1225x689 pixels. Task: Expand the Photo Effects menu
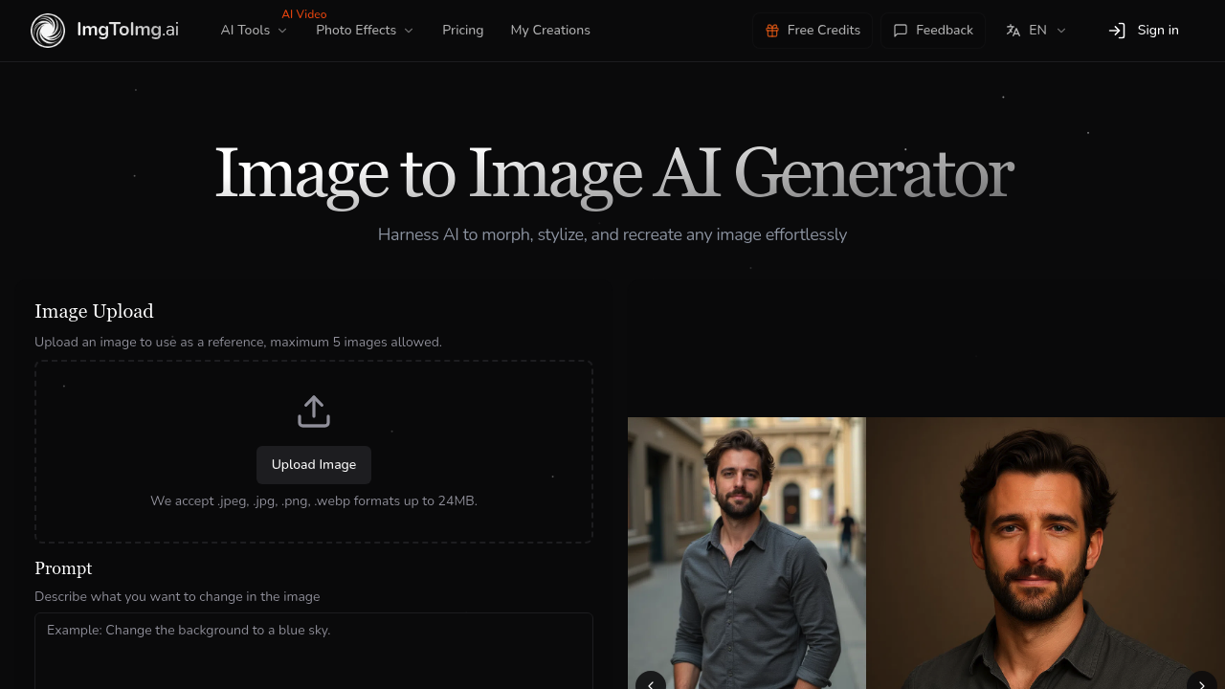(364, 30)
